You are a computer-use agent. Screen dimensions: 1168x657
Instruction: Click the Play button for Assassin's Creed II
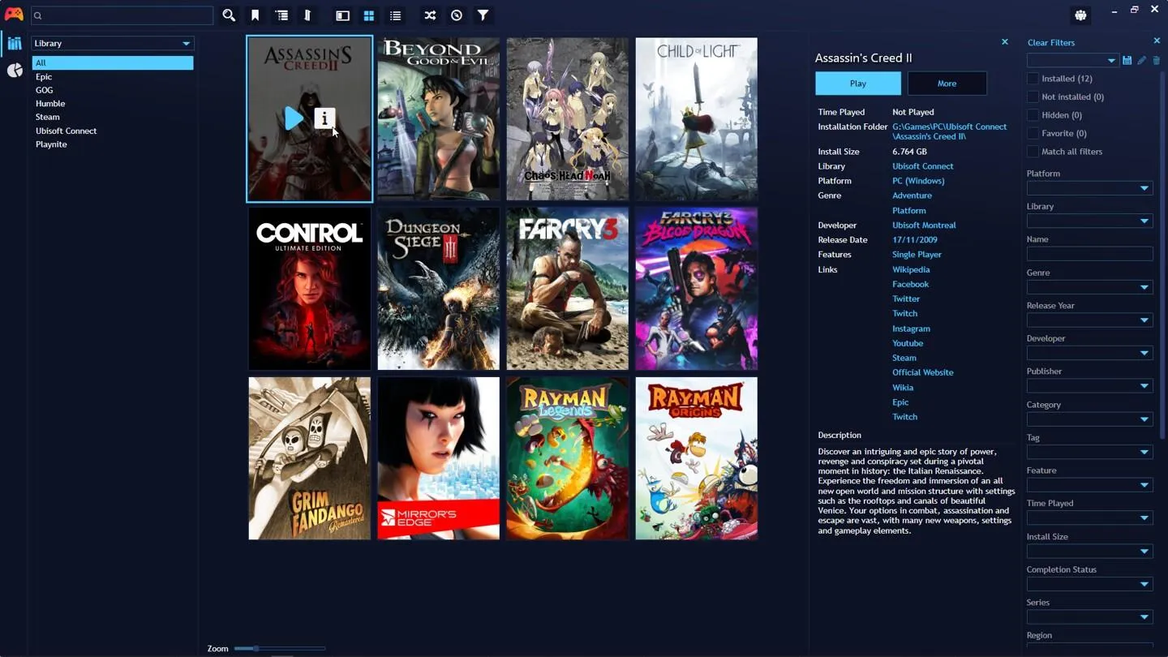858,84
